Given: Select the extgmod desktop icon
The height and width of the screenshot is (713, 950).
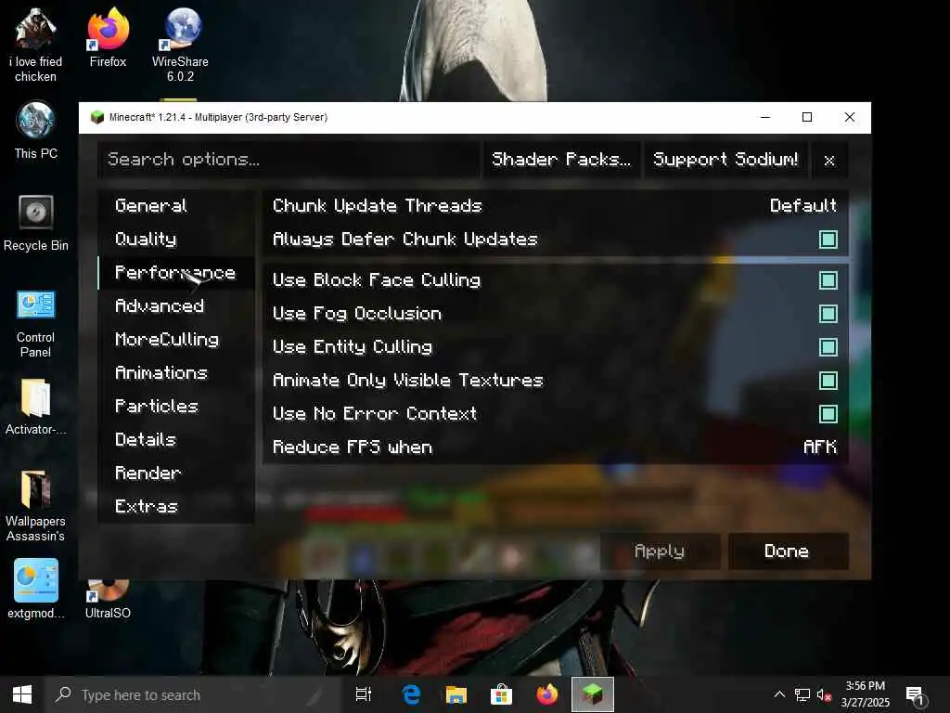Looking at the screenshot, I should click(x=36, y=589).
